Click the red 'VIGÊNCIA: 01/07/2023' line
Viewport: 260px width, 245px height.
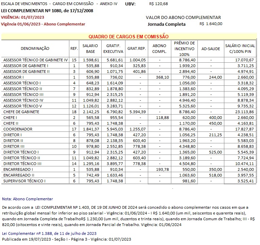point(22,17)
